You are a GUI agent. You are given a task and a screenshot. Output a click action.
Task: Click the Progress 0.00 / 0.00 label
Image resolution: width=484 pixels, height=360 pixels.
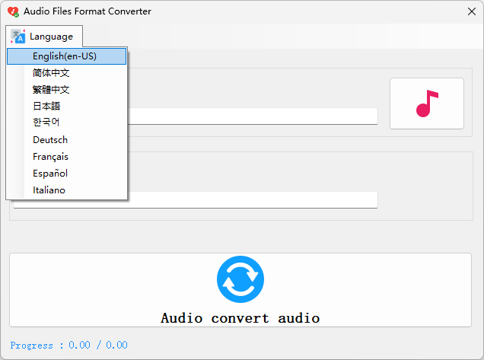point(68,345)
